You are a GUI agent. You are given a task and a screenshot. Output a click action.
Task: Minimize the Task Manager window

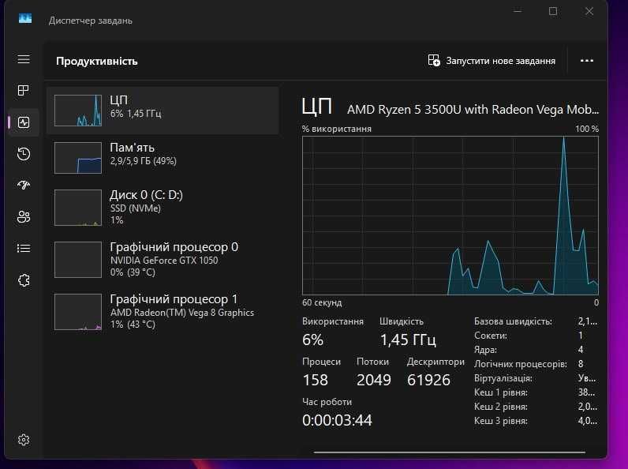pos(518,11)
